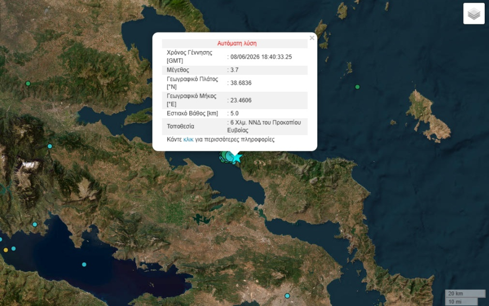Open the κλικ link for more information
Screen dimensions: 489x306
tap(189, 139)
